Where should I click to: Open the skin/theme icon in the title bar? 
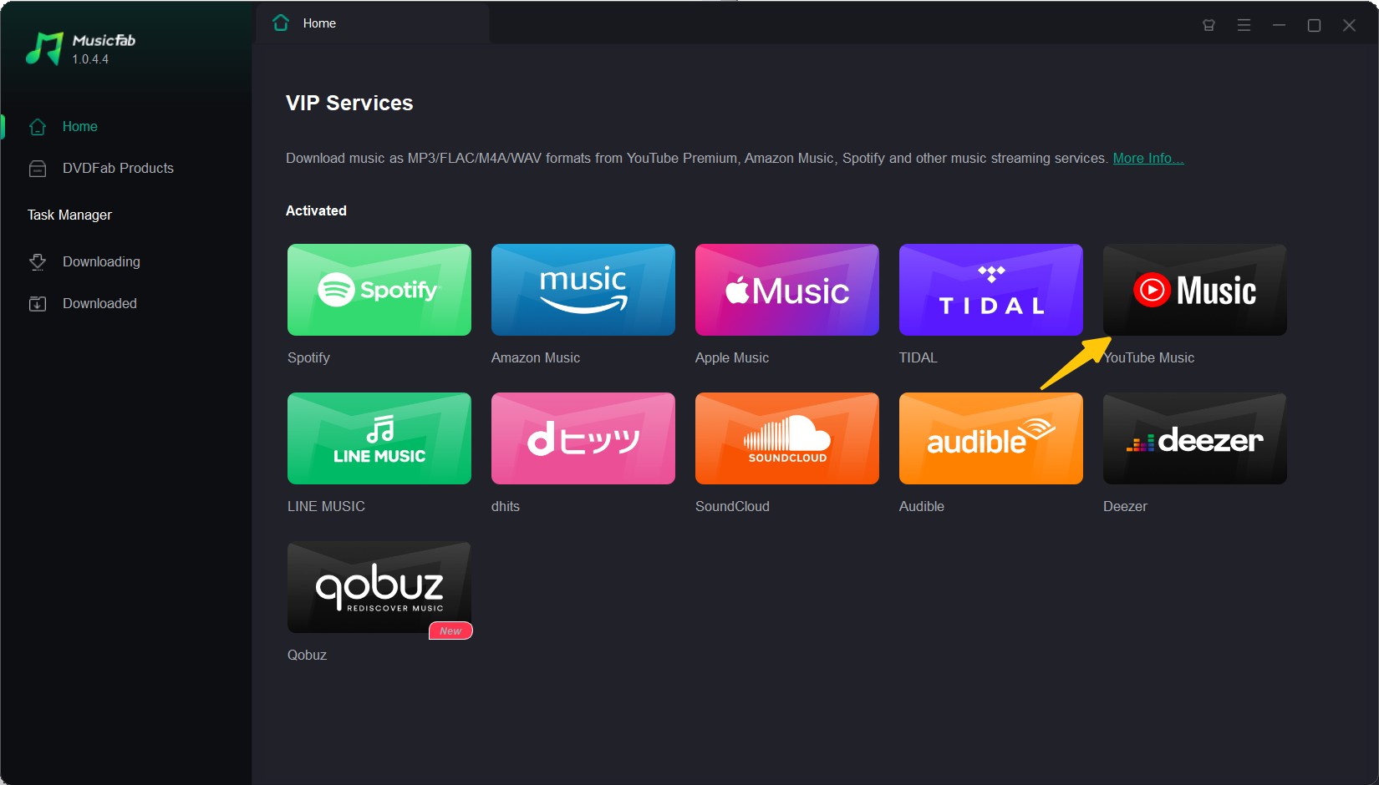1209,25
